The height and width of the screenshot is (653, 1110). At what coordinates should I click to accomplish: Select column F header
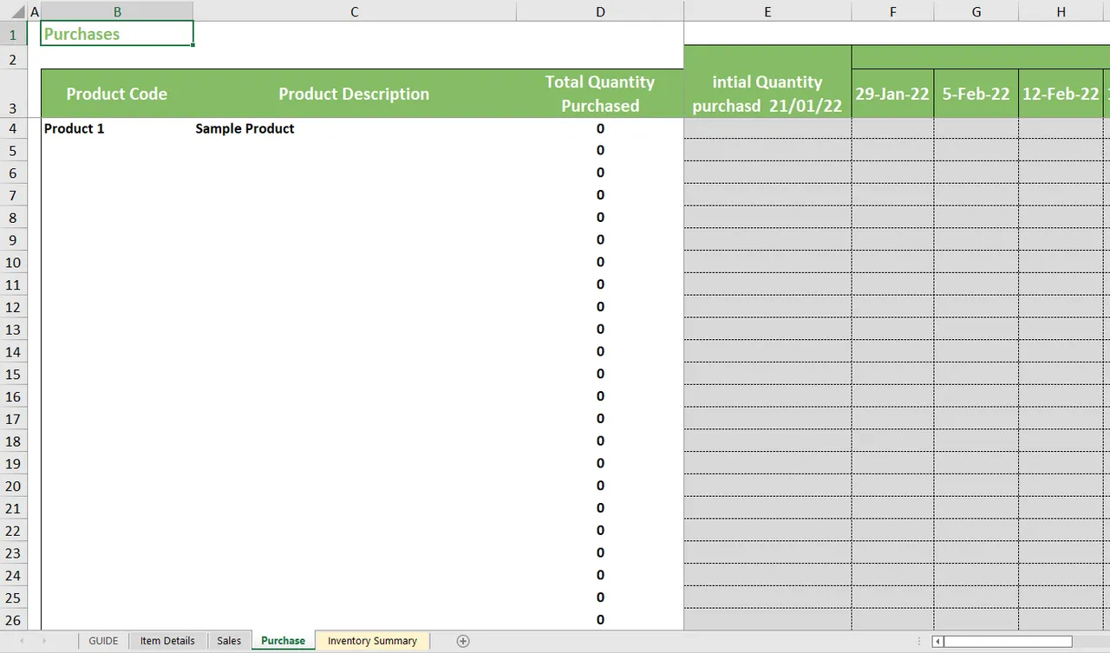pyautogui.click(x=892, y=11)
